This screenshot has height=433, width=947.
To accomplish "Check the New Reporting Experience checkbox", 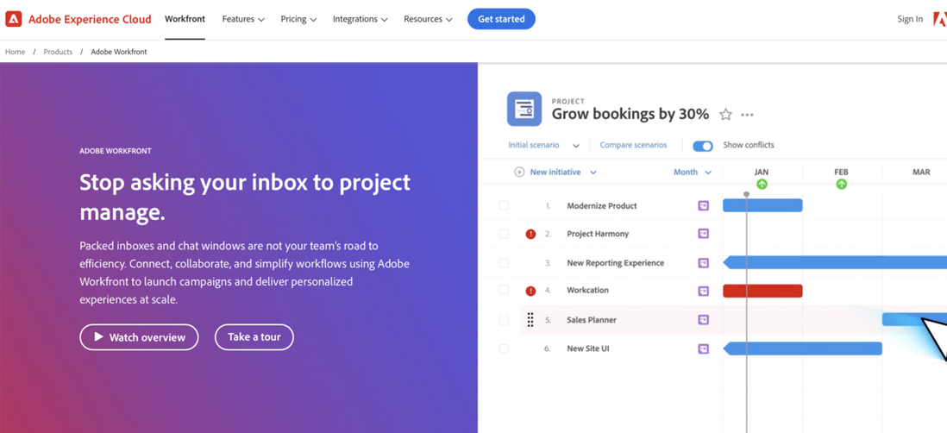I will pos(504,263).
